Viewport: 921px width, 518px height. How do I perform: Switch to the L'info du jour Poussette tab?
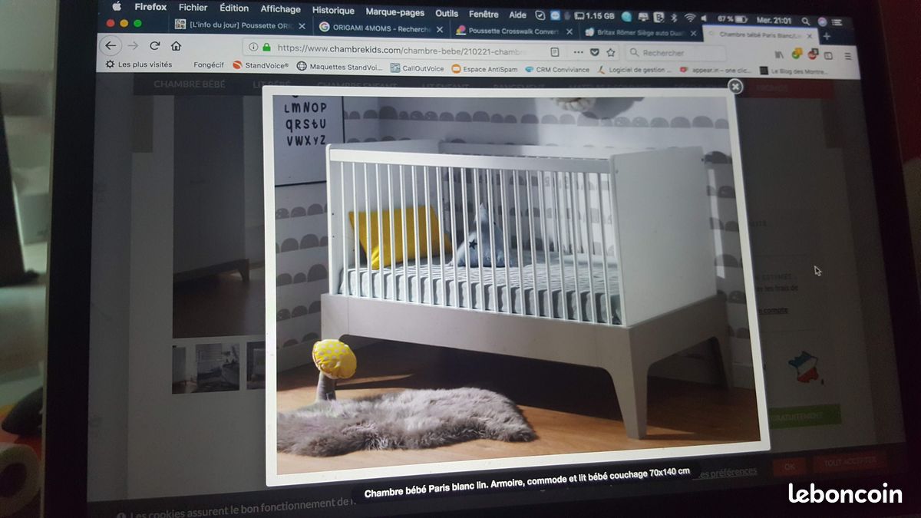(x=239, y=26)
